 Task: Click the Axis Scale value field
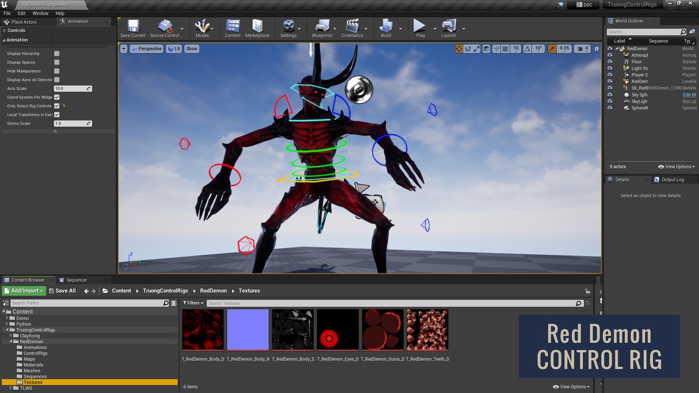(x=73, y=88)
